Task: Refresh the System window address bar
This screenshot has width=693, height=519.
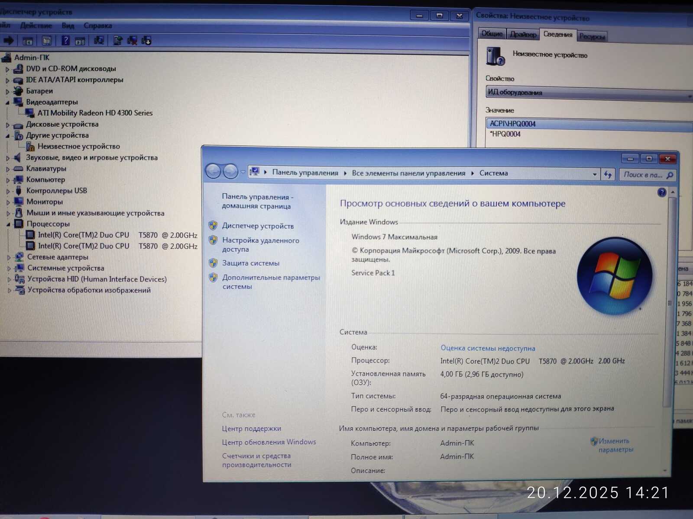Action: [608, 175]
